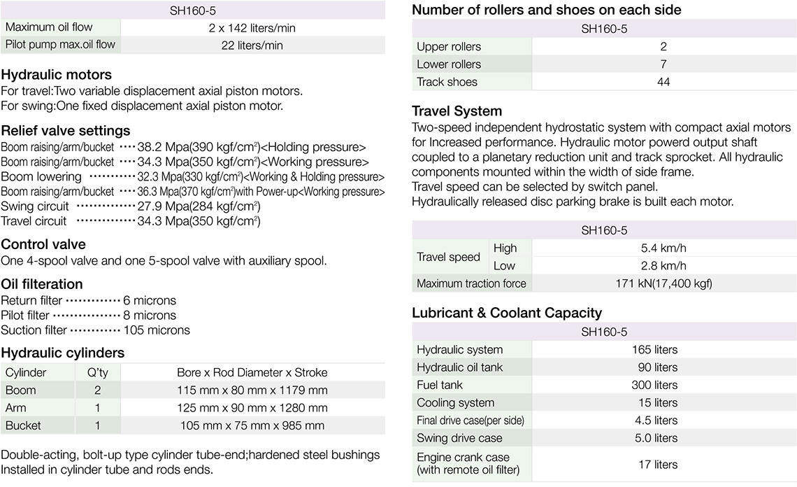Click the Engine crank case 17 liters value
Image resolution: width=797 pixels, height=487 pixels.
click(x=658, y=464)
